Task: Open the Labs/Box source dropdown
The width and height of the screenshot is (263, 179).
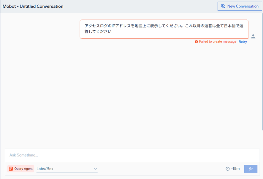Action: pos(67,169)
